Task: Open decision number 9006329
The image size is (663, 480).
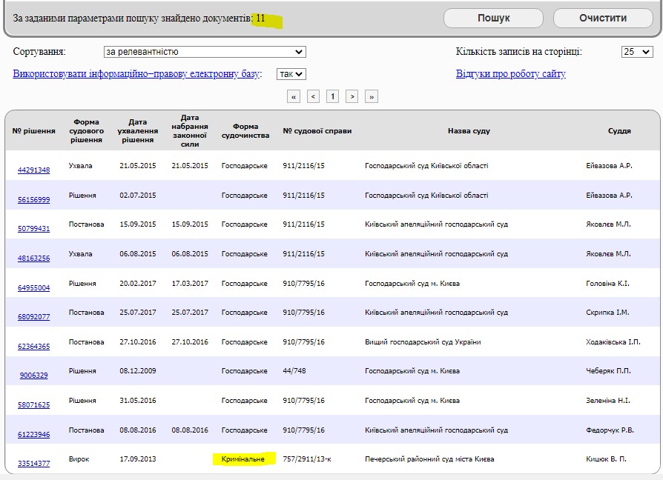Action: click(34, 375)
